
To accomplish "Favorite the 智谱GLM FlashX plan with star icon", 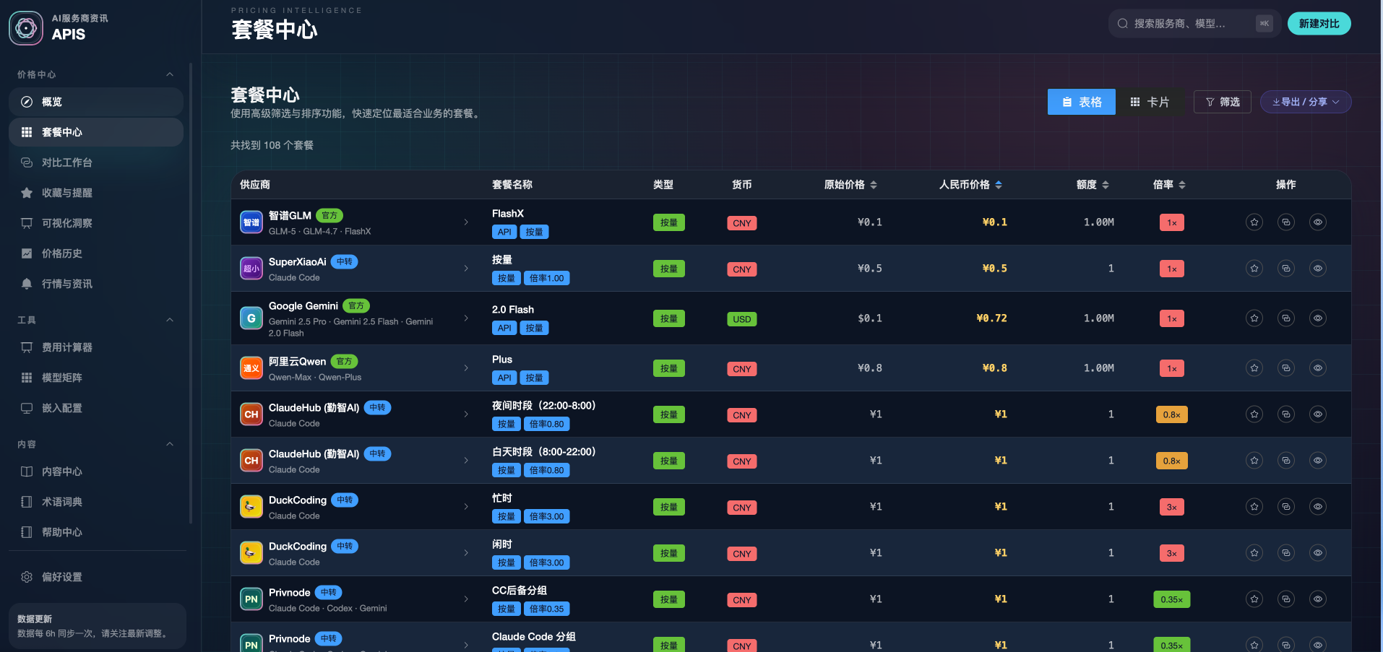I will point(1254,222).
